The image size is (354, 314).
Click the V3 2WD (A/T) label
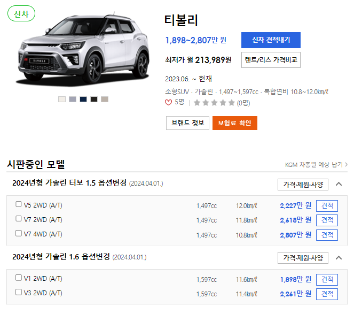click(x=43, y=293)
